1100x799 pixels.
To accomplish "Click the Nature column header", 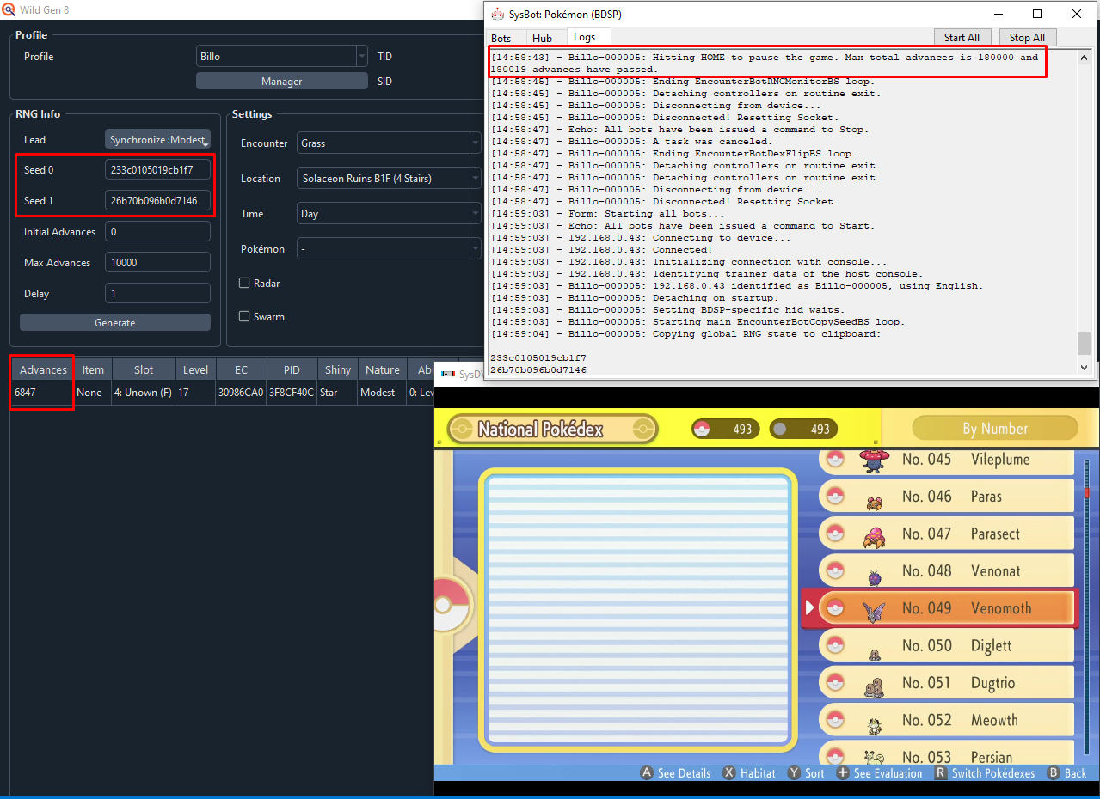I will pyautogui.click(x=383, y=369).
